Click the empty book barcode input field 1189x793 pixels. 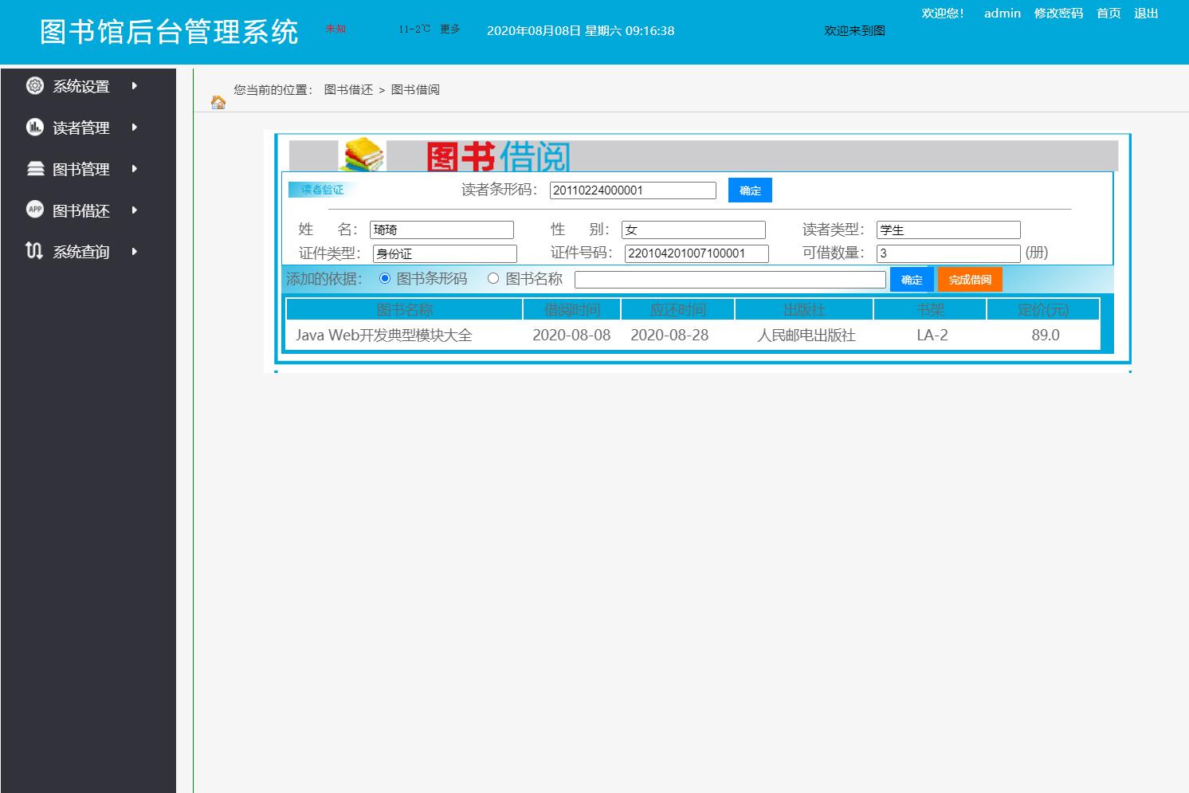(x=730, y=279)
